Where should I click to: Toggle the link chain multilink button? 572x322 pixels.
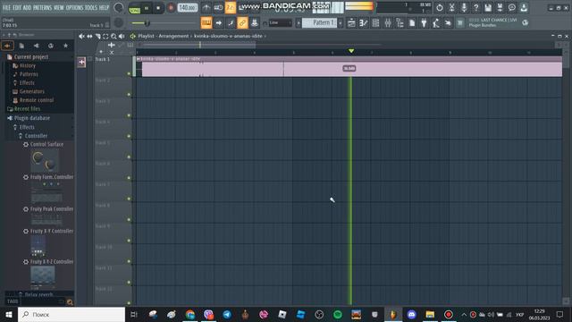(242, 23)
